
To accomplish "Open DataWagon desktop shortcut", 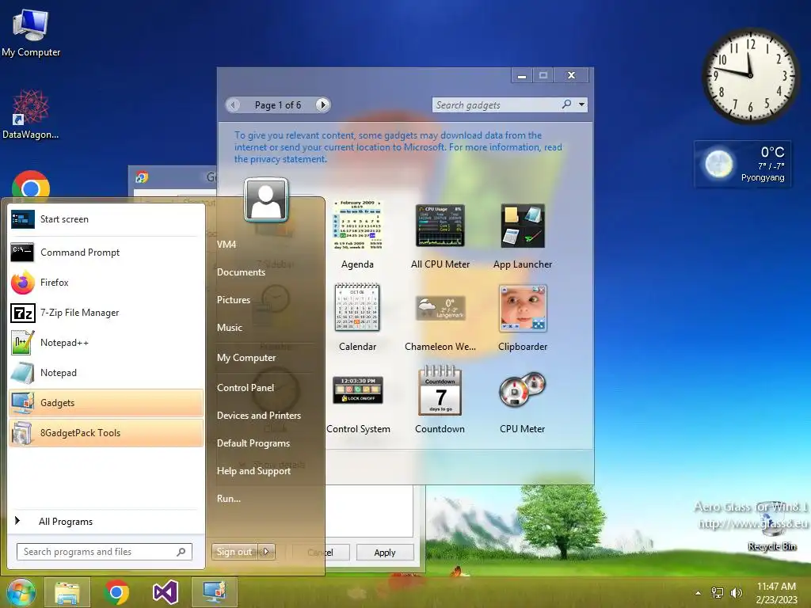I will [31, 114].
